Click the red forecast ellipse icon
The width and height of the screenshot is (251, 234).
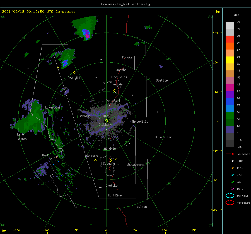coord(230,203)
